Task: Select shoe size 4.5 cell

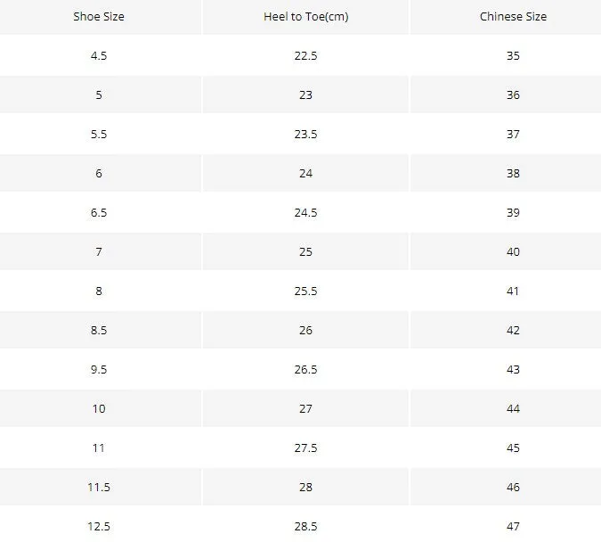Action: tap(99, 55)
